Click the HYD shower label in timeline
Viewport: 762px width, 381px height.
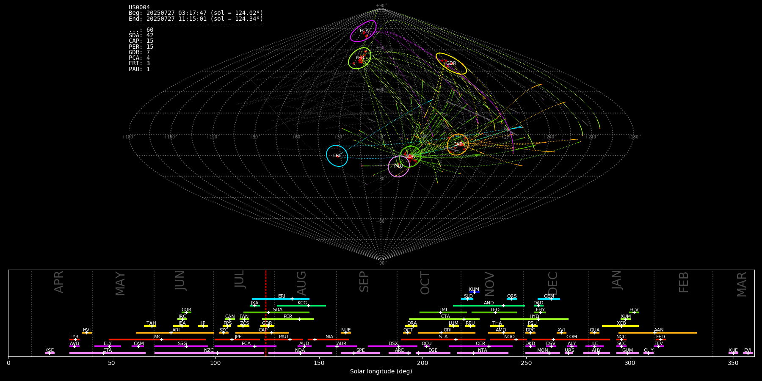coord(534,317)
